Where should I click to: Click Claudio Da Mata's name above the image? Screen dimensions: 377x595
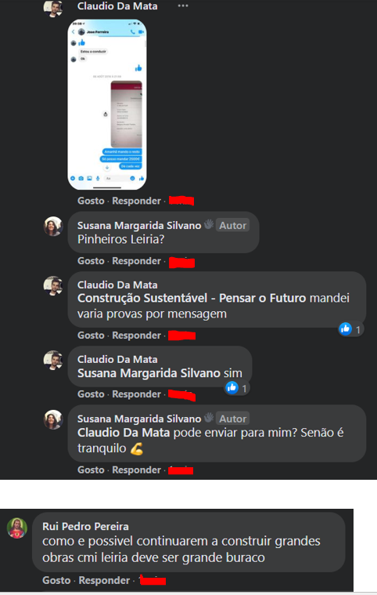pos(117,6)
